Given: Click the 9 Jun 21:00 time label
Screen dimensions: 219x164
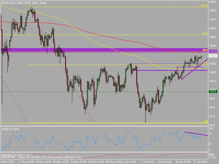Looking at the screenshot, I should pyautogui.click(x=165, y=162).
